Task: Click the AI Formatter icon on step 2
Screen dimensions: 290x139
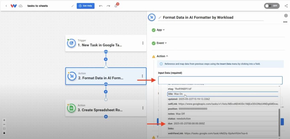Action: [72, 76]
